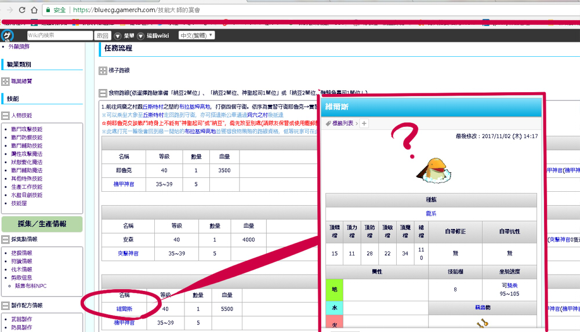Screen dimensions: 580x332
Task: Click the 維爾斯 pet sprite image
Action: pos(434,170)
